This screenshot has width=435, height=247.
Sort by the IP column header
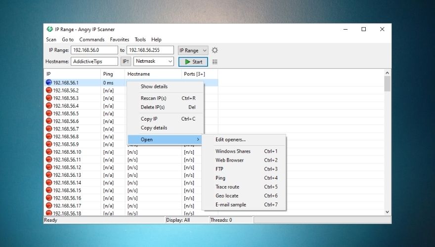pyautogui.click(x=72, y=74)
